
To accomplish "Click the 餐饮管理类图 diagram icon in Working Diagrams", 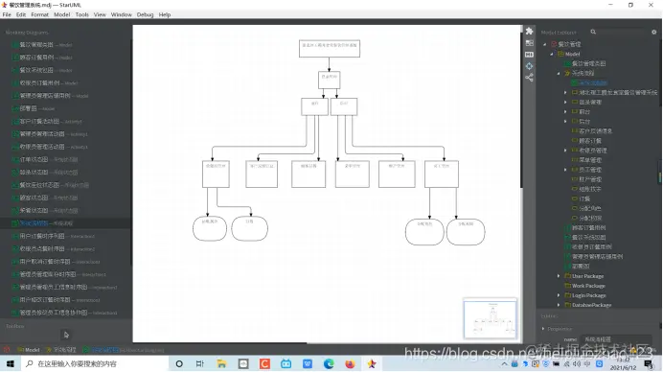I will [14, 44].
